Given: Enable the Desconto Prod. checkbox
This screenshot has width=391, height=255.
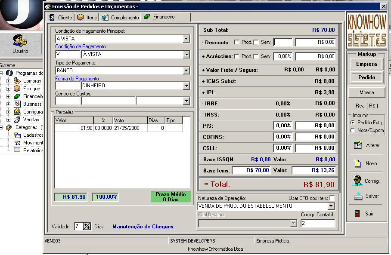Looking at the screenshot, I should point(236,42).
